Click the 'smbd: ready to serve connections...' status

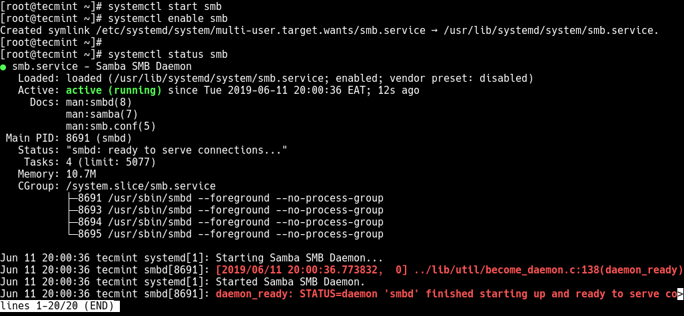click(x=176, y=150)
